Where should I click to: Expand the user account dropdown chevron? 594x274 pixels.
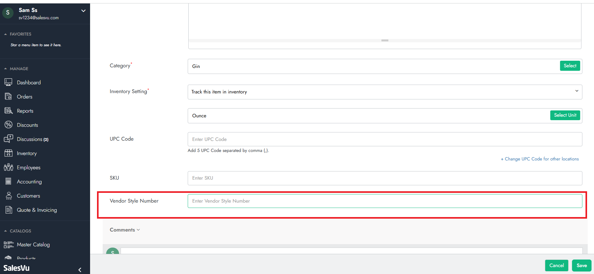83,11
